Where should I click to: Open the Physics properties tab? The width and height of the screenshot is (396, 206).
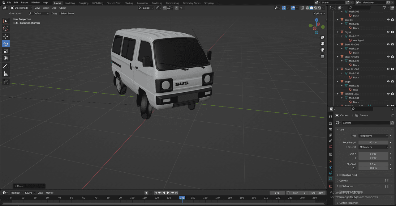[x=331, y=167]
